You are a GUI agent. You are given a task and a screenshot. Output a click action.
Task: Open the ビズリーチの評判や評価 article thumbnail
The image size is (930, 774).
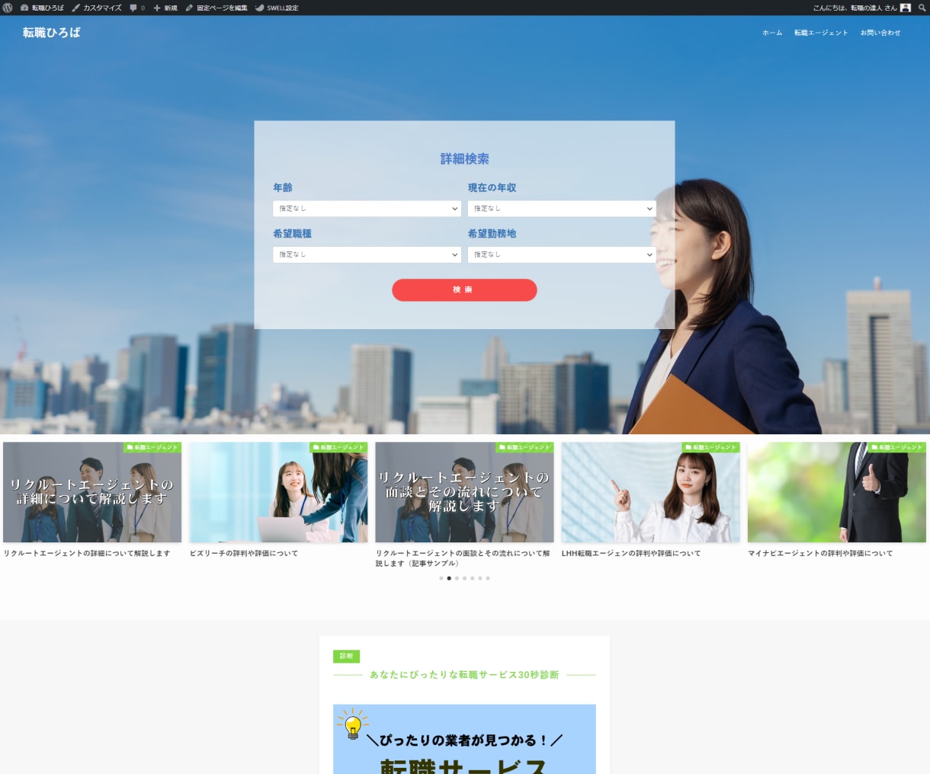(278, 492)
